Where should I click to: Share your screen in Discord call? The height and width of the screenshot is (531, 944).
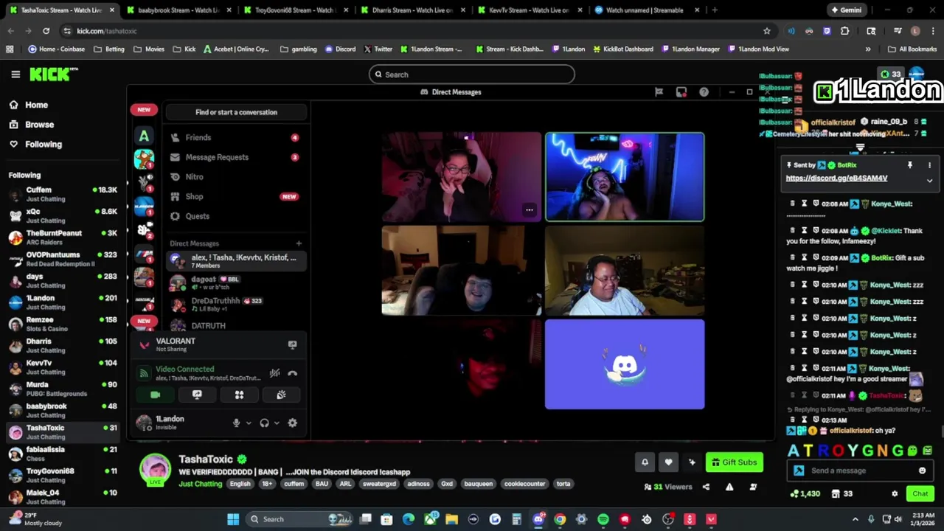click(197, 395)
